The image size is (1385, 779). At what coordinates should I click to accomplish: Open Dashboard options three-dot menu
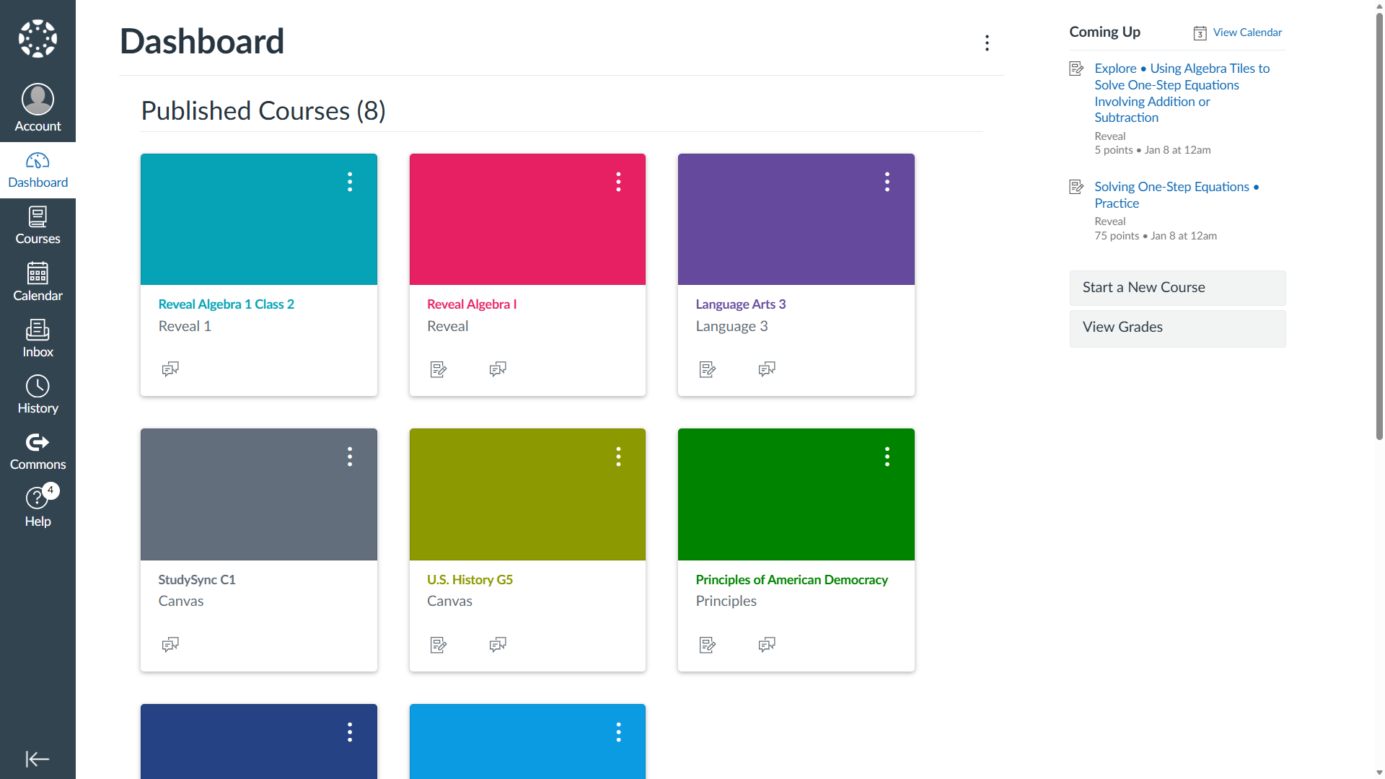pos(987,43)
